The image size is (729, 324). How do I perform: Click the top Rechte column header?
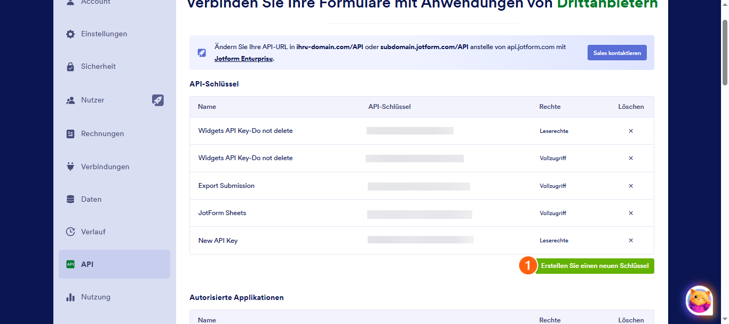[550, 107]
